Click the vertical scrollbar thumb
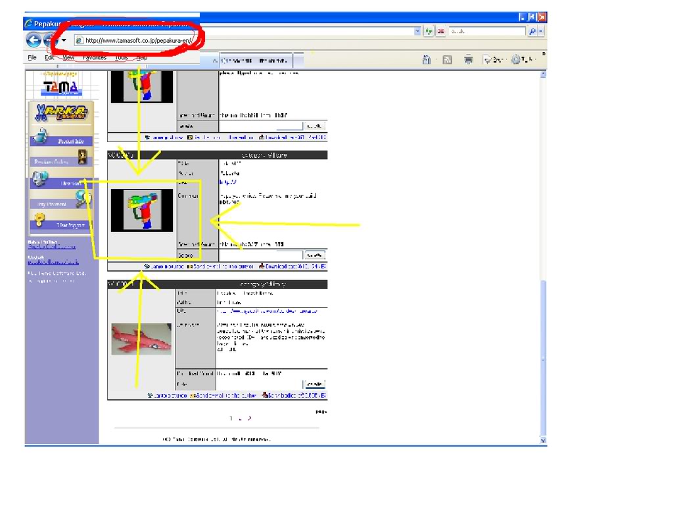This screenshot has height=523, width=673. point(543,358)
